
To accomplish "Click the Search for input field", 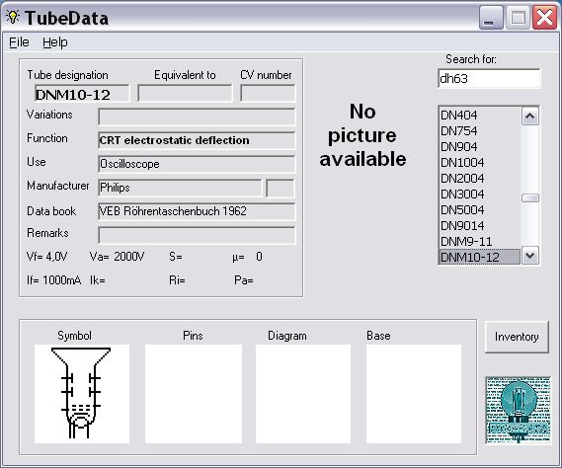I will pyautogui.click(x=489, y=78).
